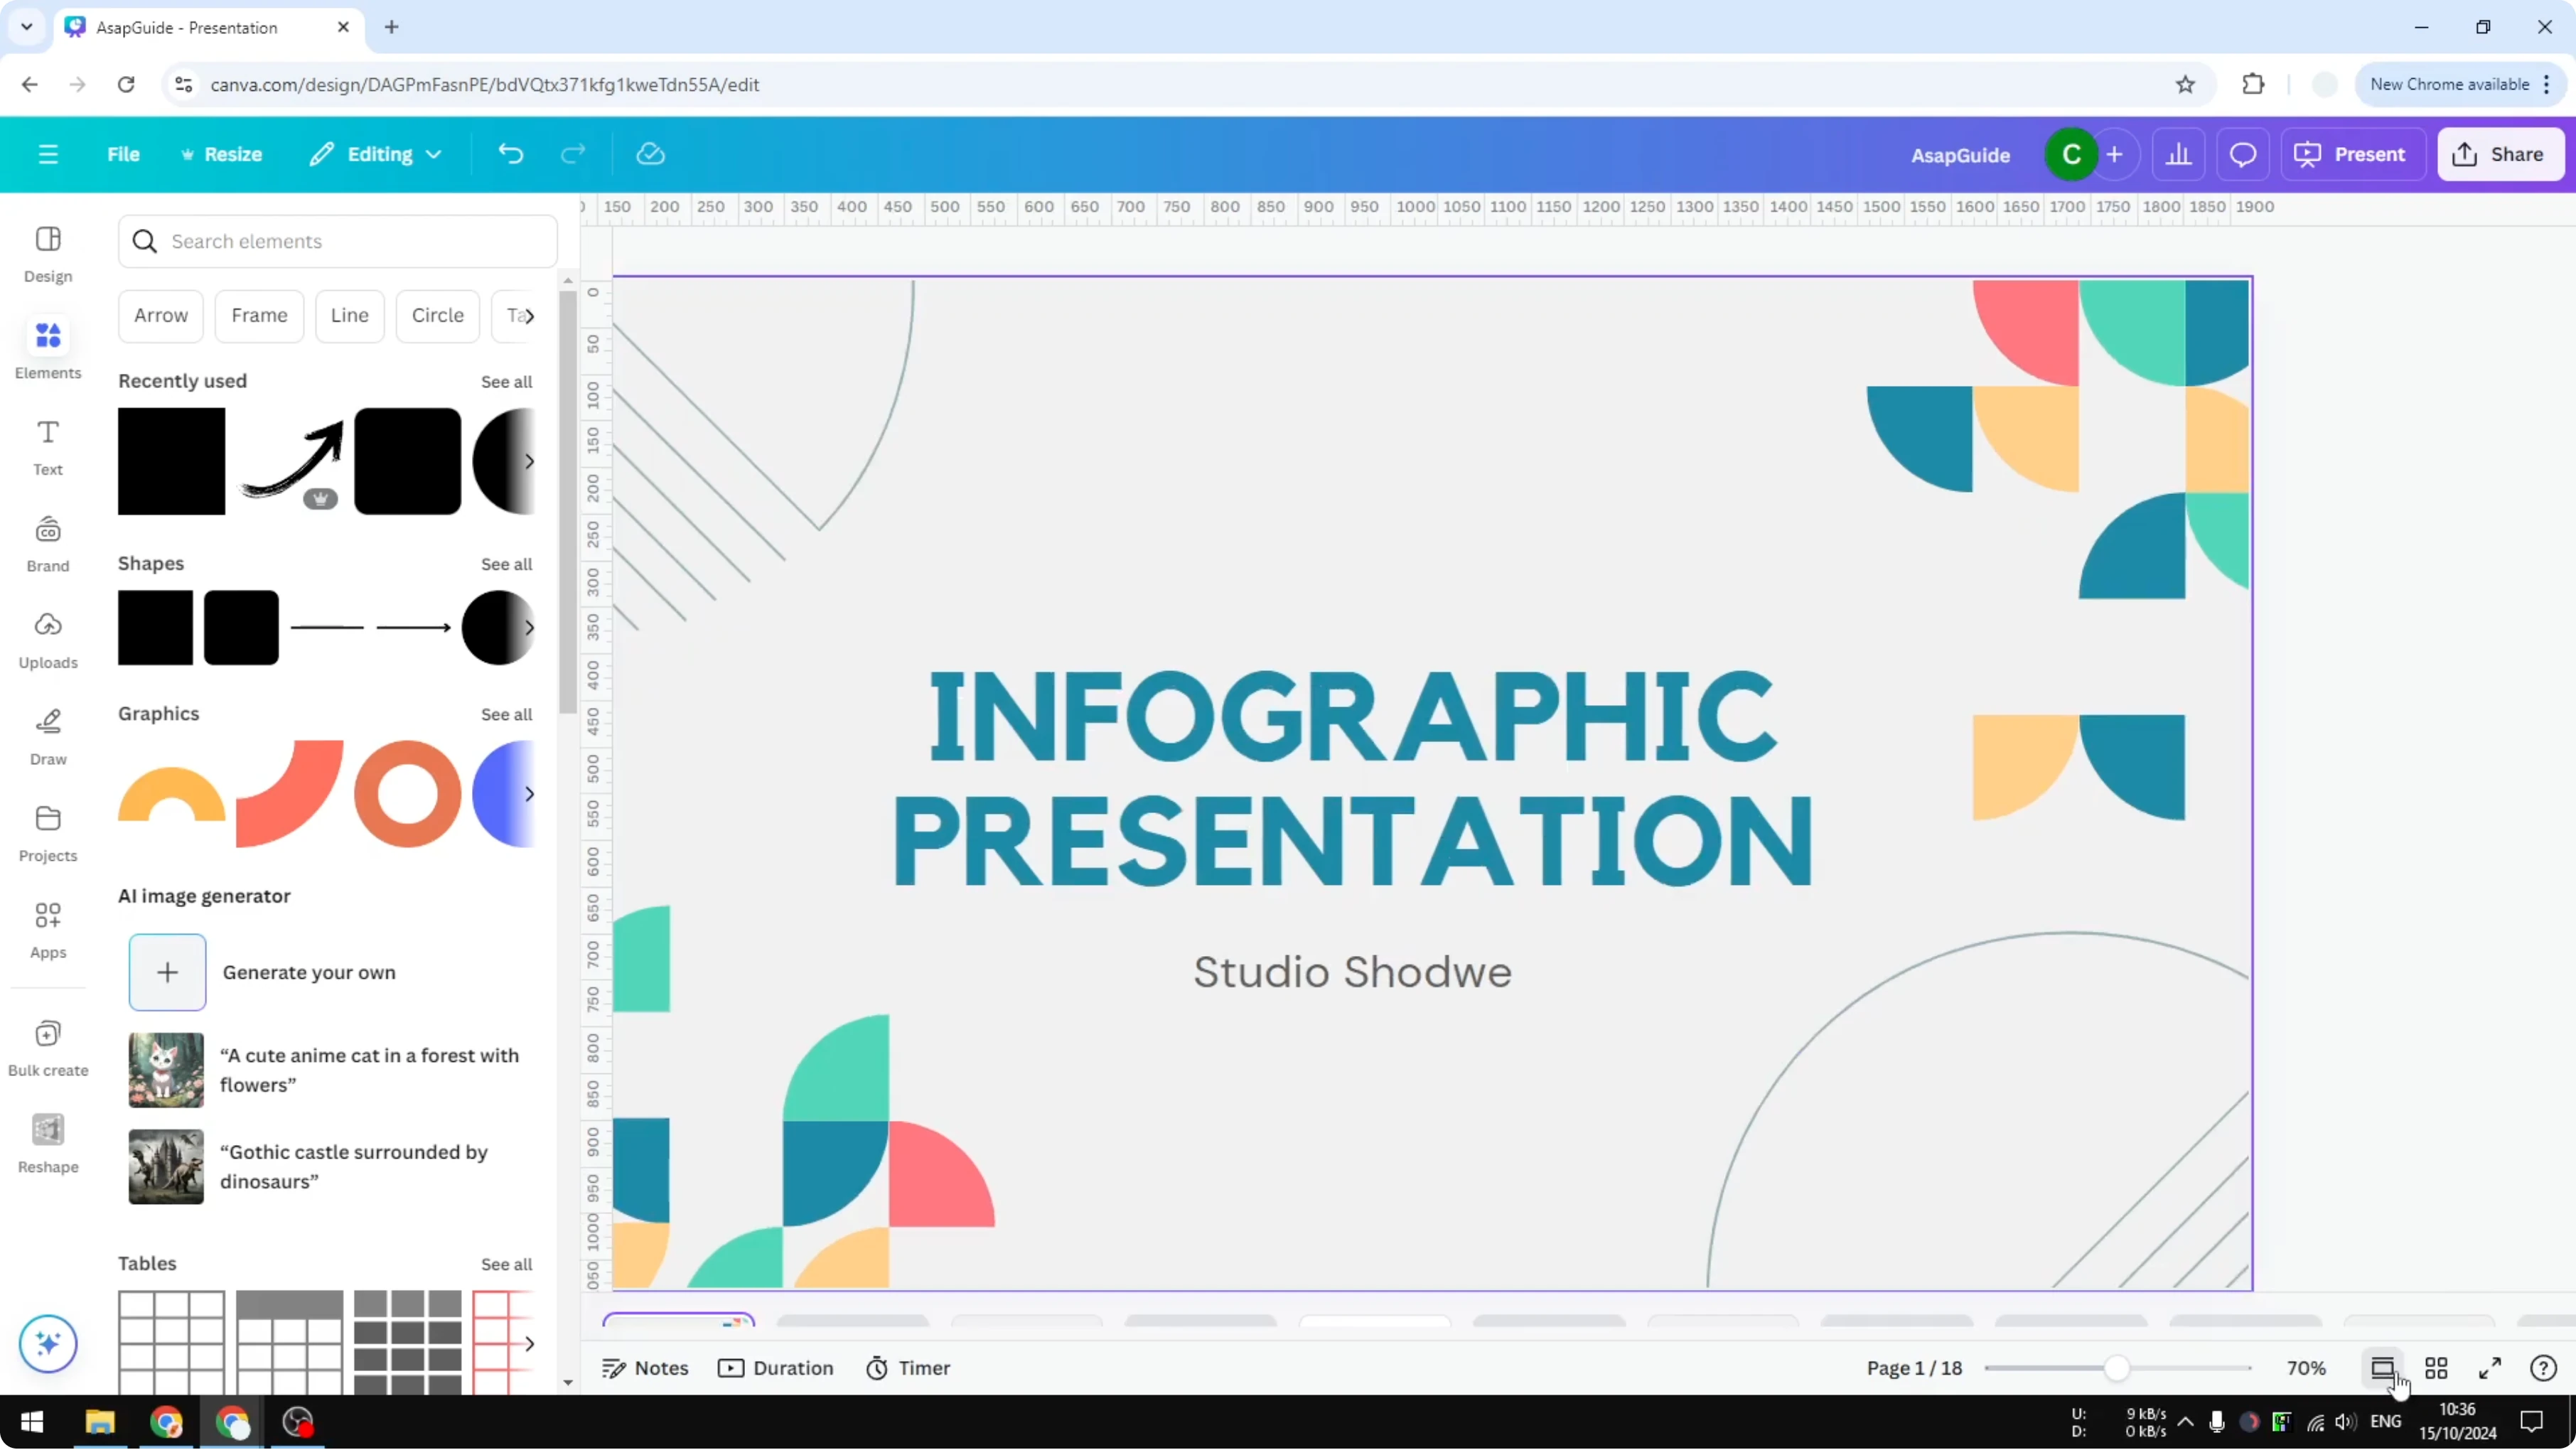Viewport: 2576px width, 1450px height.
Task: Toggle the Notes panel
Action: point(645,1367)
